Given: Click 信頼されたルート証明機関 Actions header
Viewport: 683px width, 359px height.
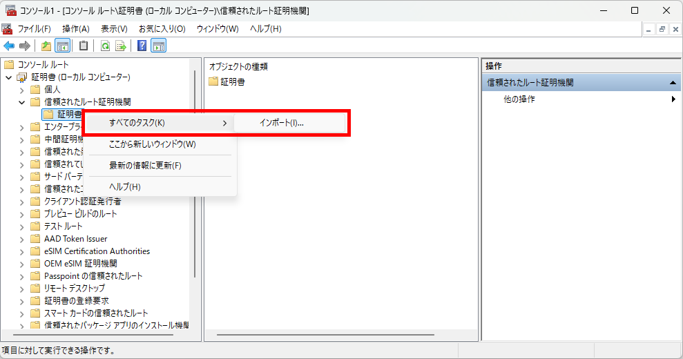Looking at the screenshot, I should (x=581, y=83).
